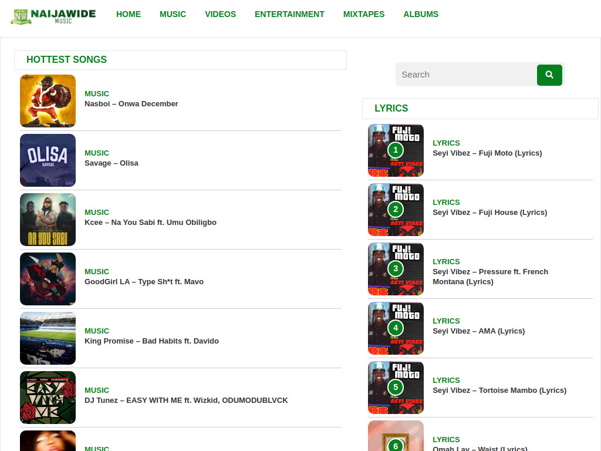Select the GoodGirl LA Type Sh*t artwork
The width and height of the screenshot is (601, 451).
point(48,279)
